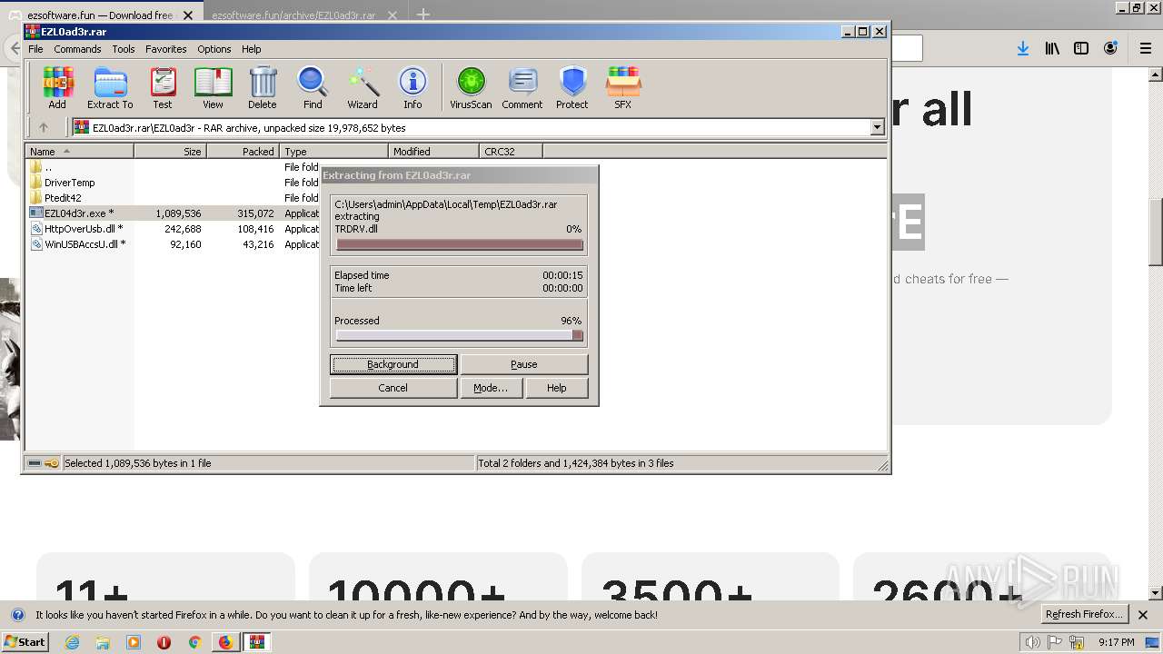Open the File menu

[x=35, y=49]
